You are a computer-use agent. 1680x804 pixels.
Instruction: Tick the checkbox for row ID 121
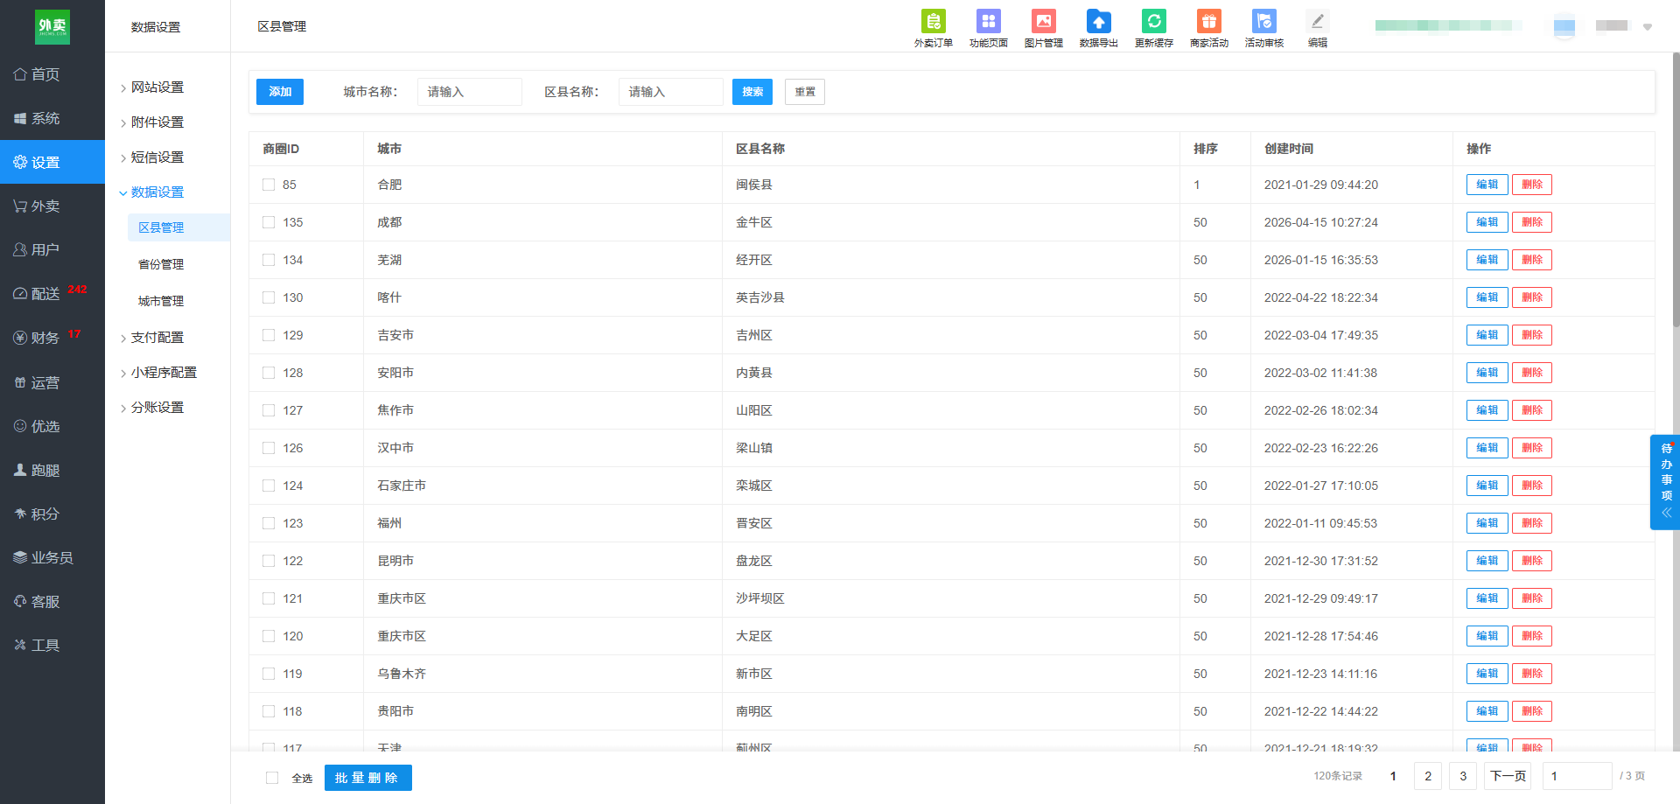(269, 598)
